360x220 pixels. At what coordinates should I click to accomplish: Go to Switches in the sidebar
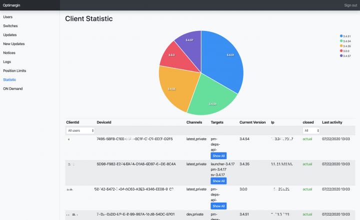pos(10,26)
